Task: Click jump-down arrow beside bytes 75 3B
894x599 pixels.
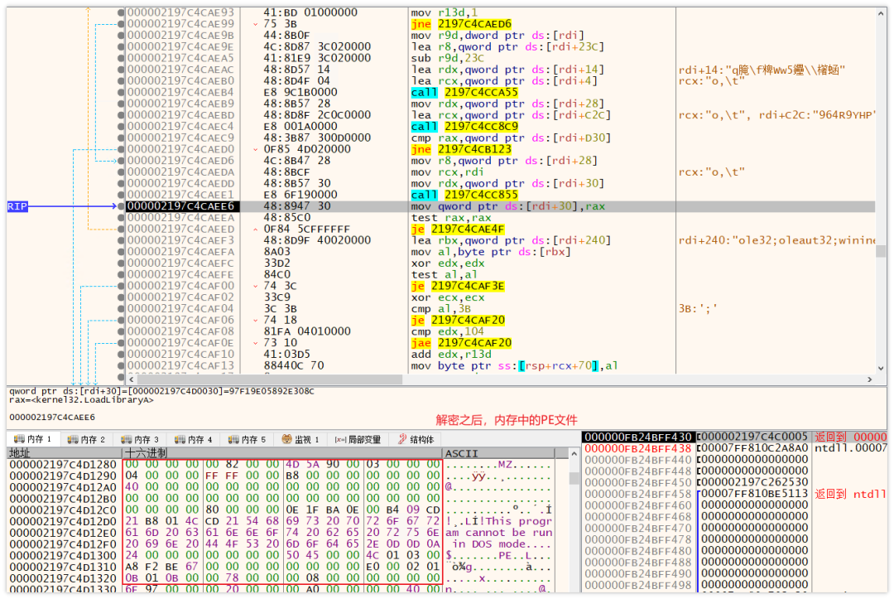Action: coord(256,24)
